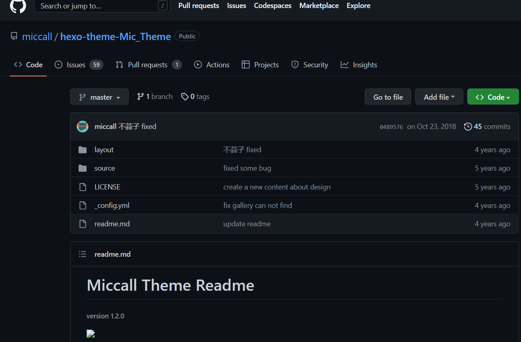Select the Explore menu item

(358, 5)
